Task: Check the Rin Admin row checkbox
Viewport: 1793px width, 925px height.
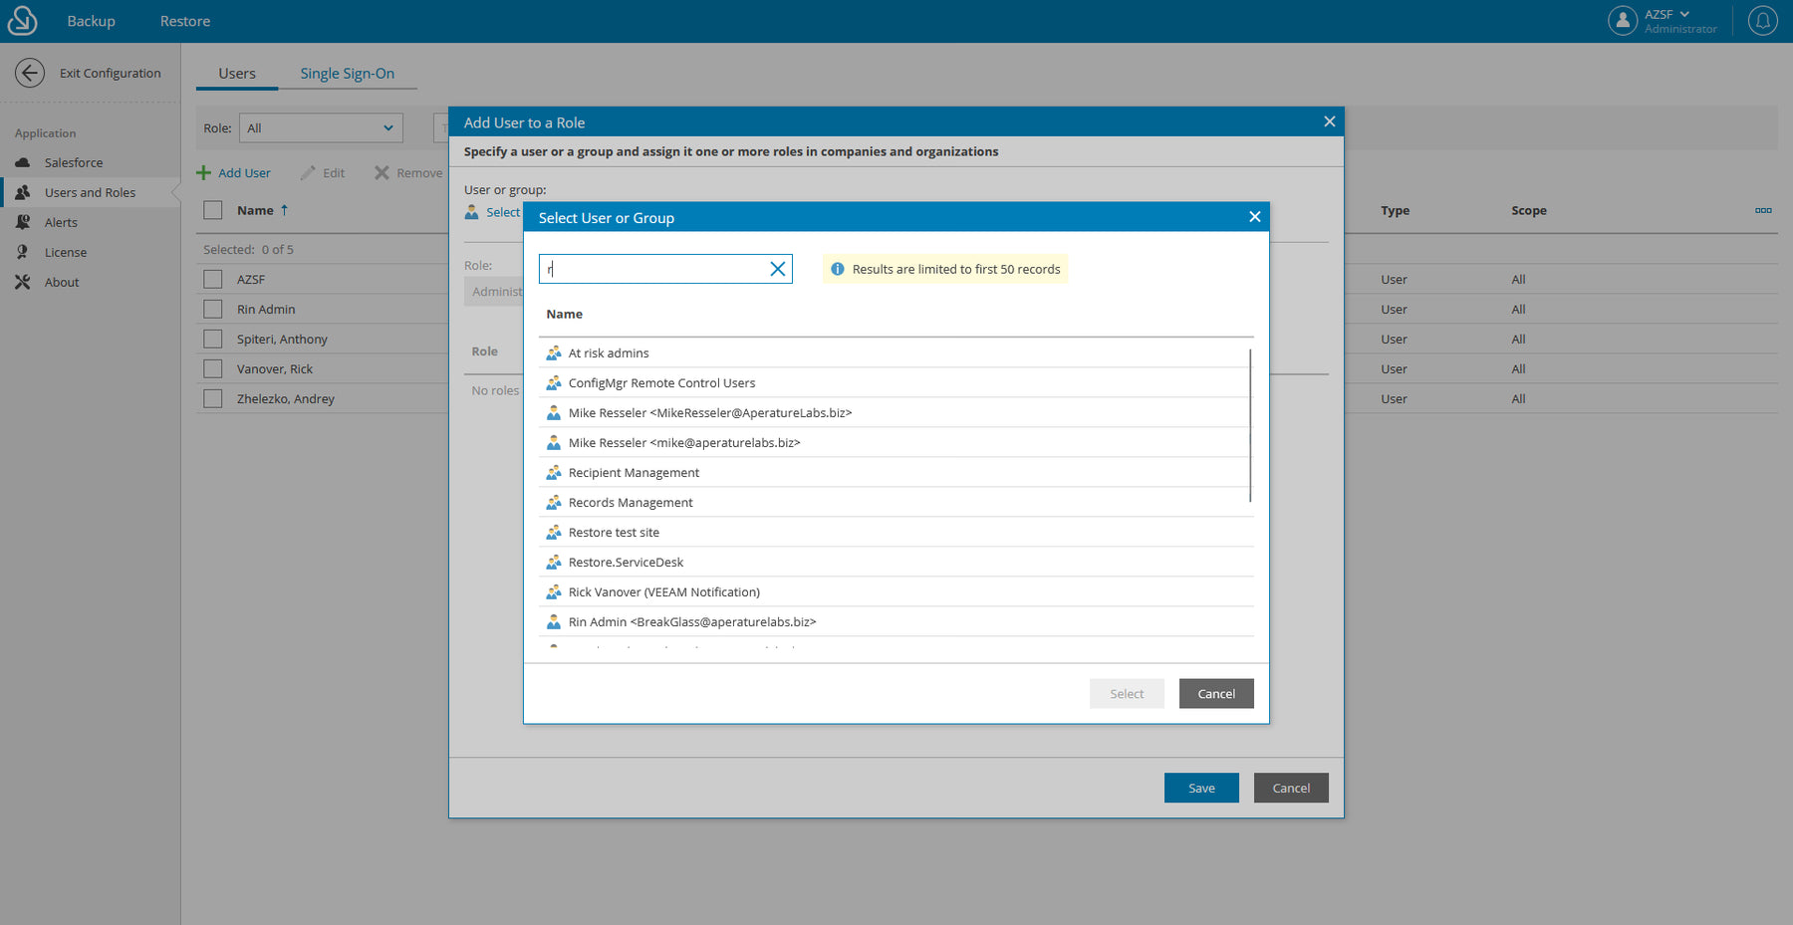Action: (x=213, y=310)
